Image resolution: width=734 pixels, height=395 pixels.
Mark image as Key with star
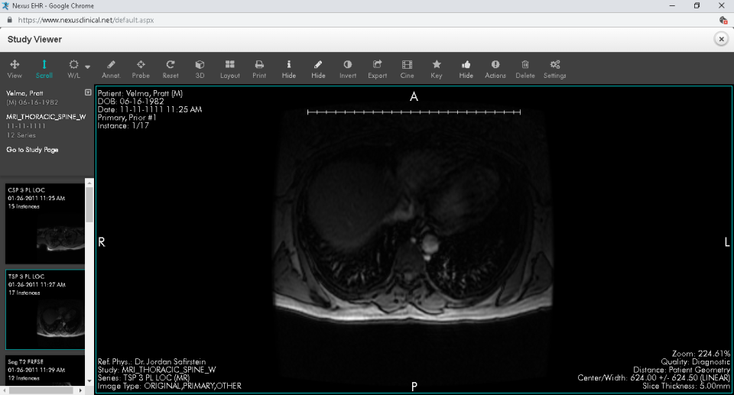click(x=437, y=69)
